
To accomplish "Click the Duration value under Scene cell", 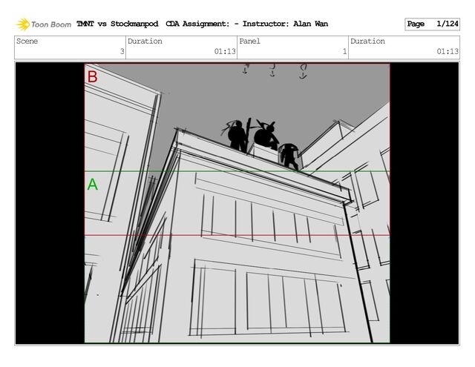I will click(x=225, y=51).
